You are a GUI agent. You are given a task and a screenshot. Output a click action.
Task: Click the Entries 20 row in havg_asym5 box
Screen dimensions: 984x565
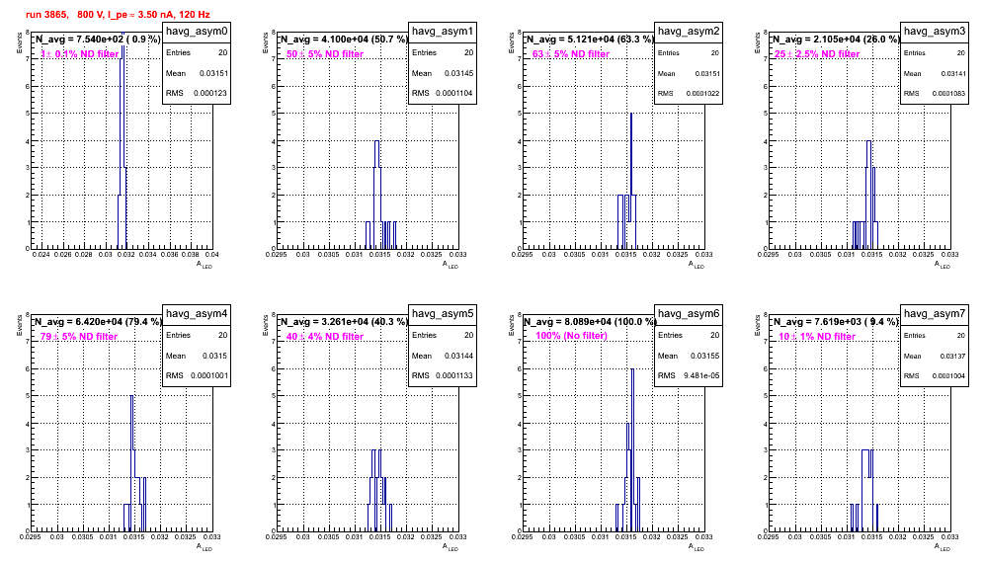pos(443,335)
